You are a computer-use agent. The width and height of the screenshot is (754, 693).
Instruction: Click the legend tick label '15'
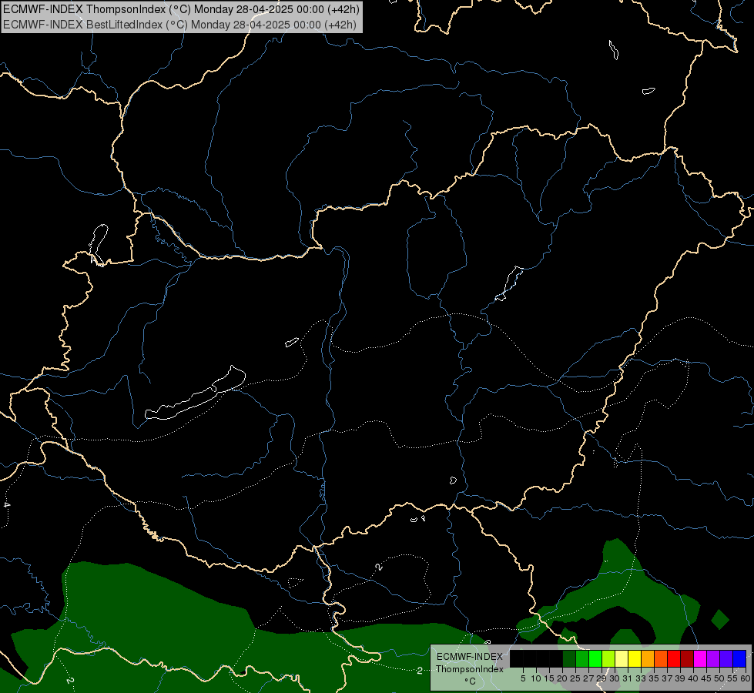click(x=549, y=678)
